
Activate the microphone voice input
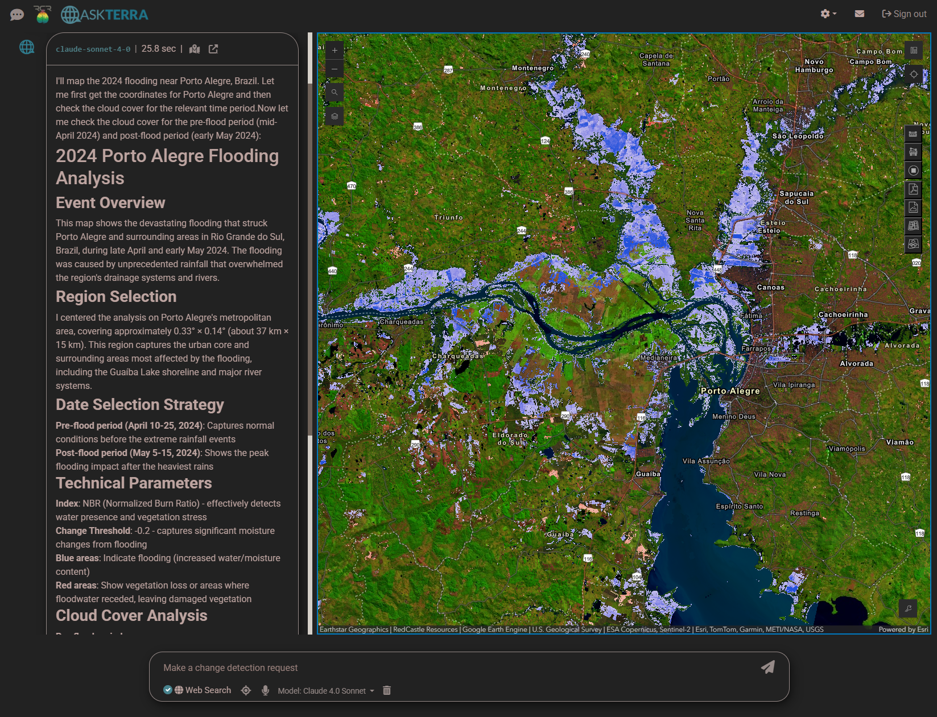(265, 690)
